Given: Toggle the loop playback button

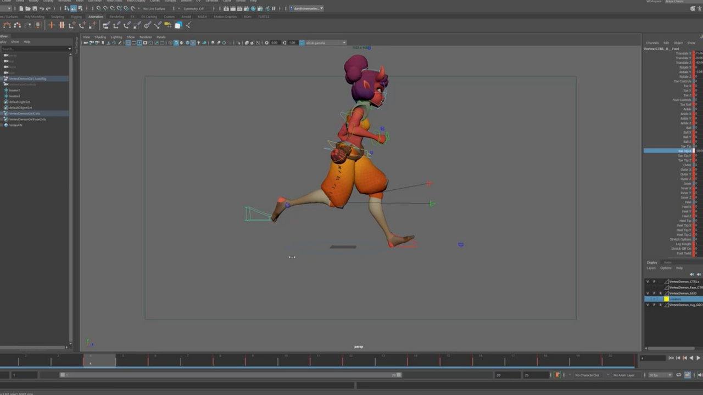Looking at the screenshot, I should pos(679,375).
